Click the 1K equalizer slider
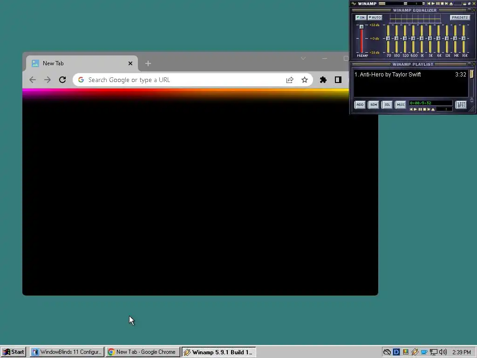This screenshot has width=477, height=358. [x=422, y=38]
